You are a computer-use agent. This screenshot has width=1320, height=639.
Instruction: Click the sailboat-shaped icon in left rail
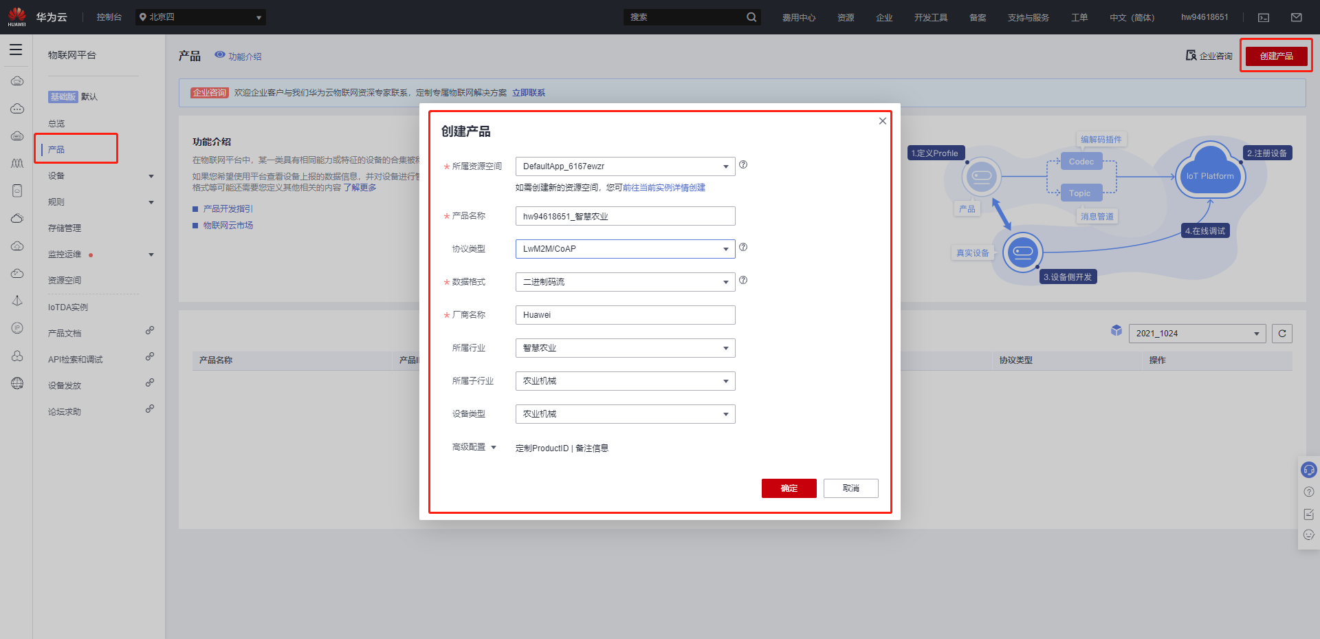17,301
